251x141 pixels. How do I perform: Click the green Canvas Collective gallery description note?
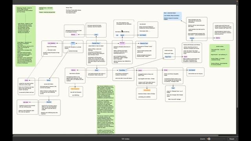106,110
